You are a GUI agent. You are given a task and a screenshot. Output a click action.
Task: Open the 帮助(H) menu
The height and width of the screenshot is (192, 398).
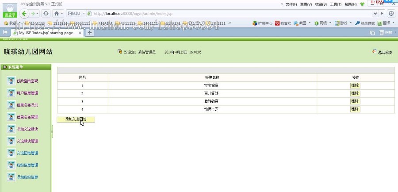tap(351, 4)
